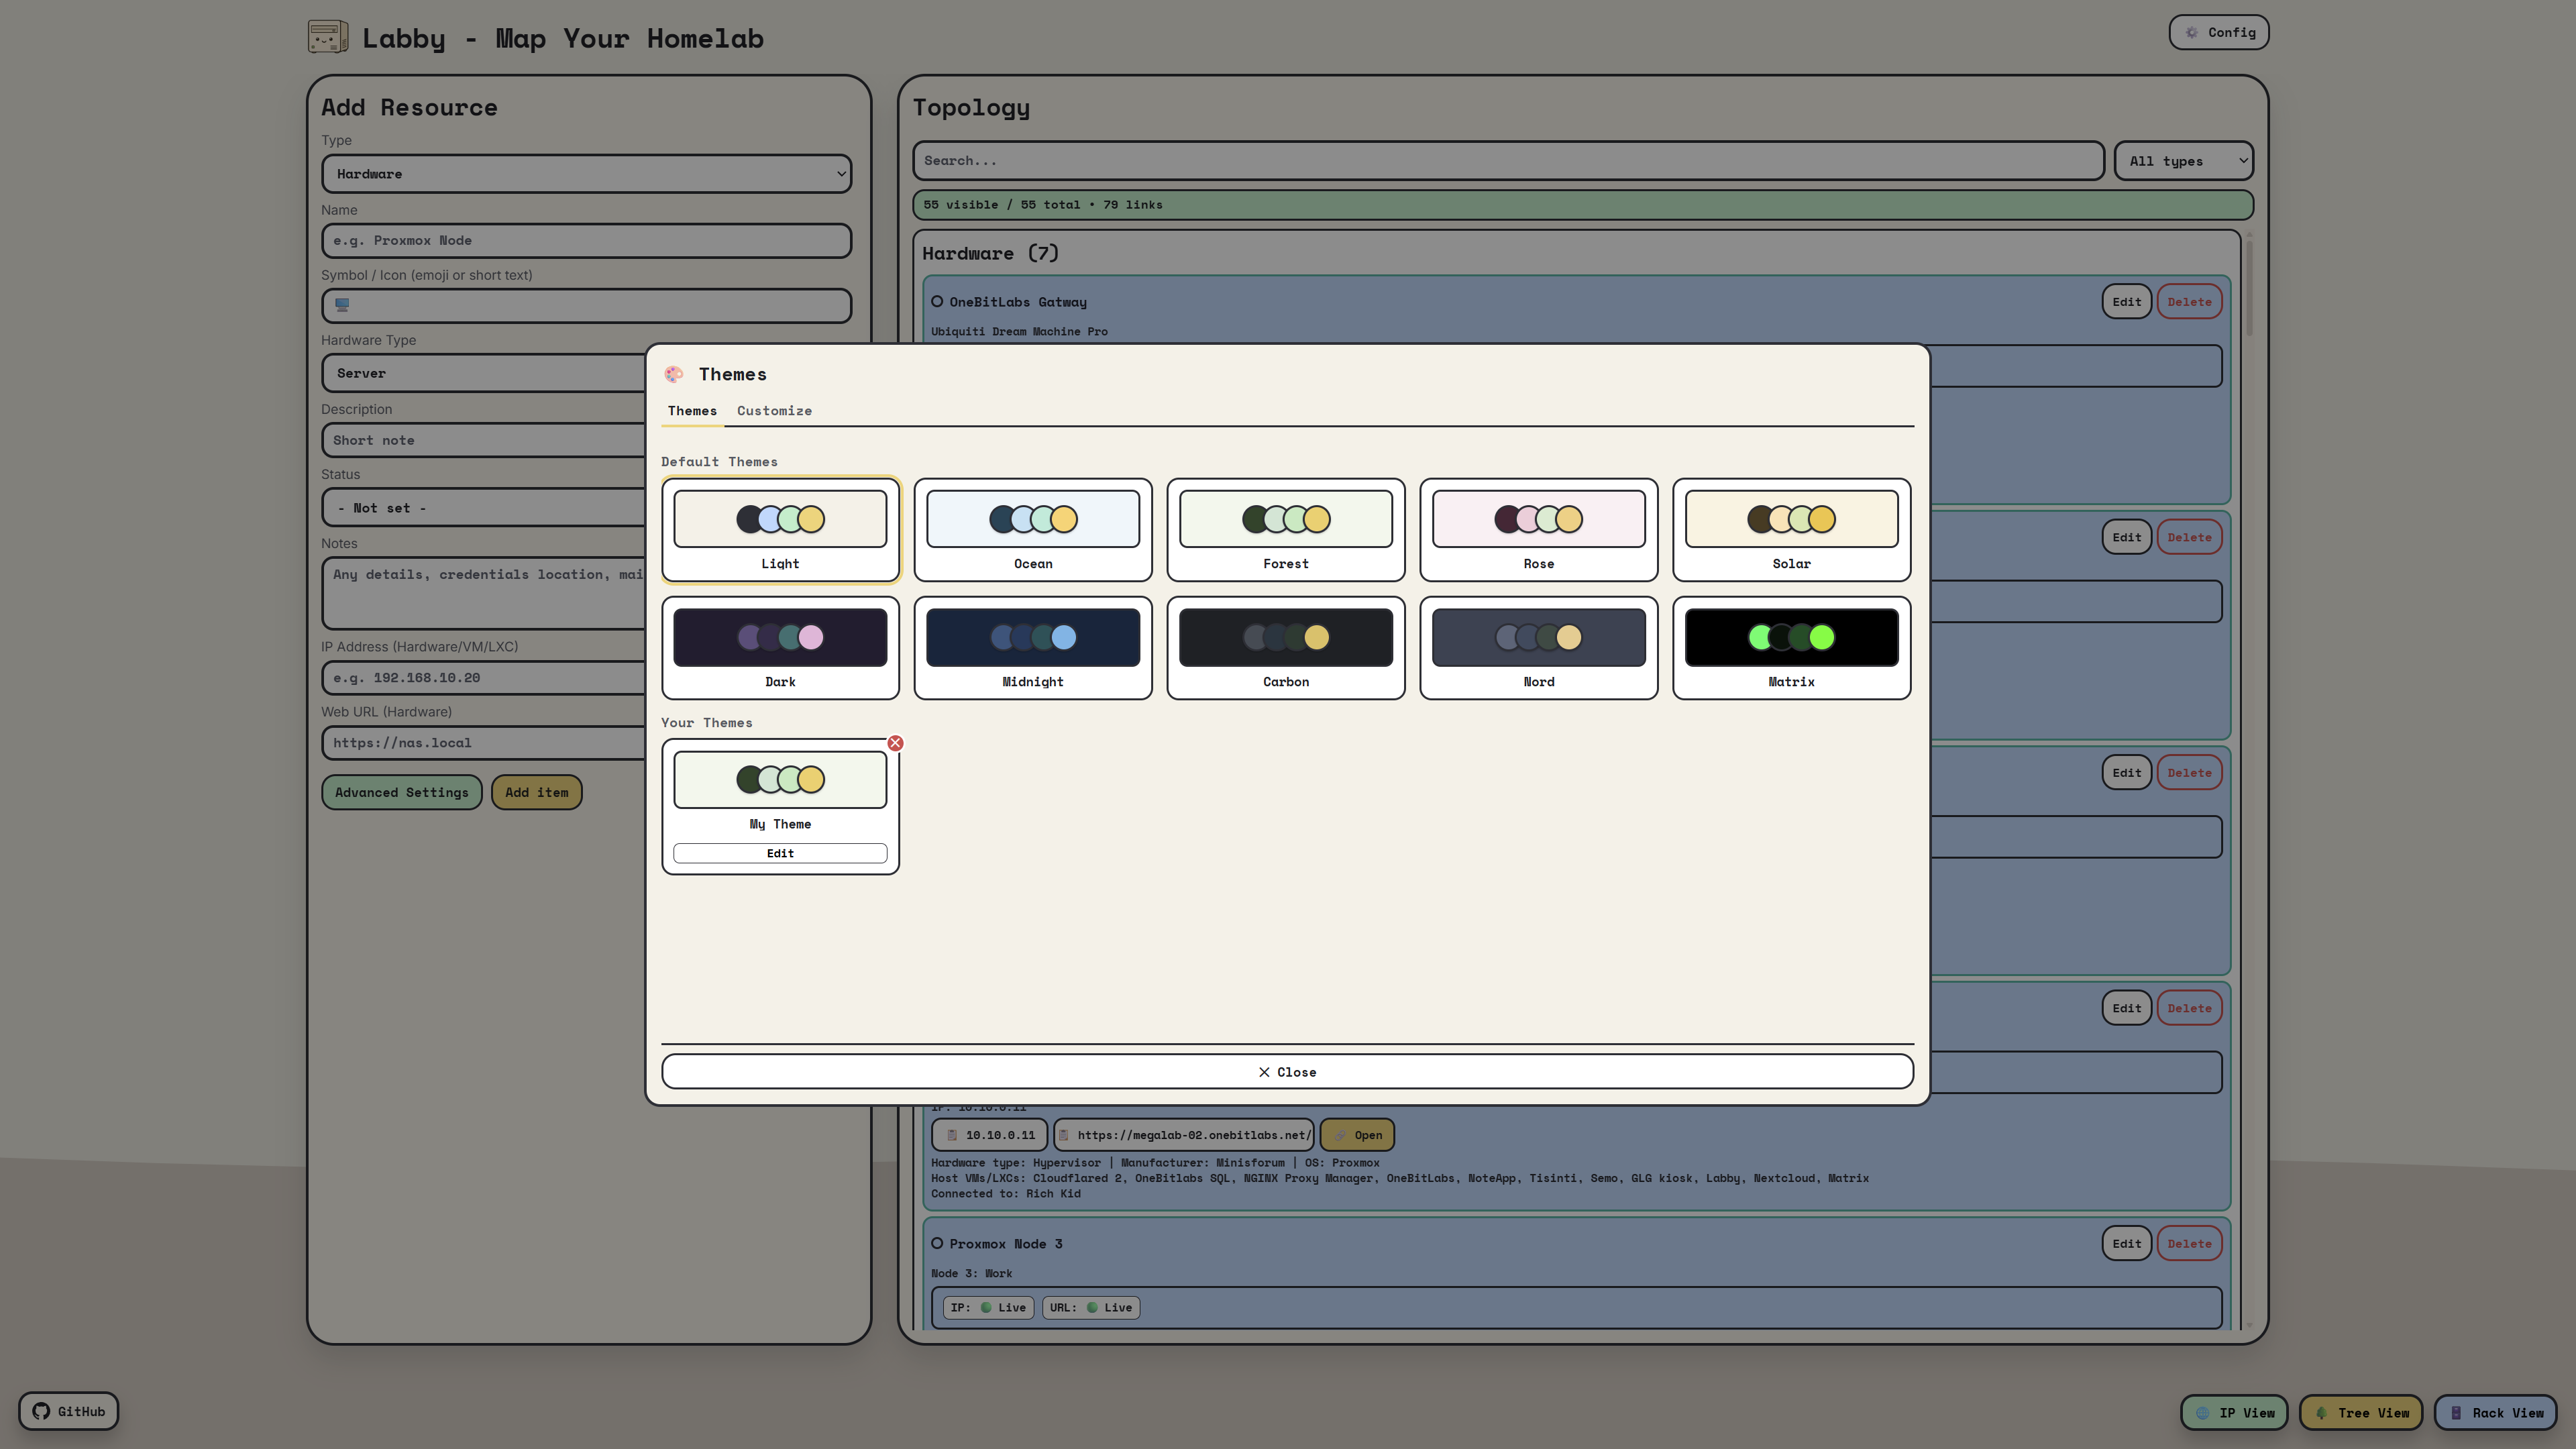This screenshot has width=2576, height=1449.
Task: Select the Forest theme card
Action: 1286,530
